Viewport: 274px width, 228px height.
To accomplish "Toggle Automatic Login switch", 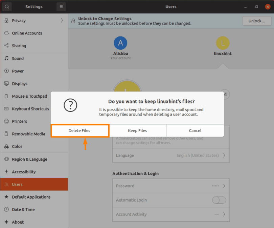I will 219,200.
